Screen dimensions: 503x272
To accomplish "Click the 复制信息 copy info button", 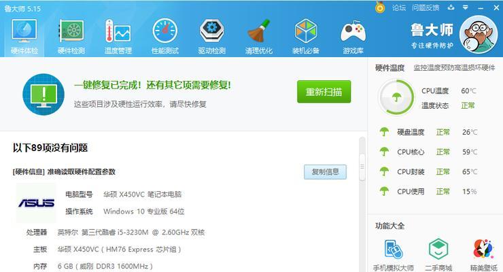I will click(326, 172).
